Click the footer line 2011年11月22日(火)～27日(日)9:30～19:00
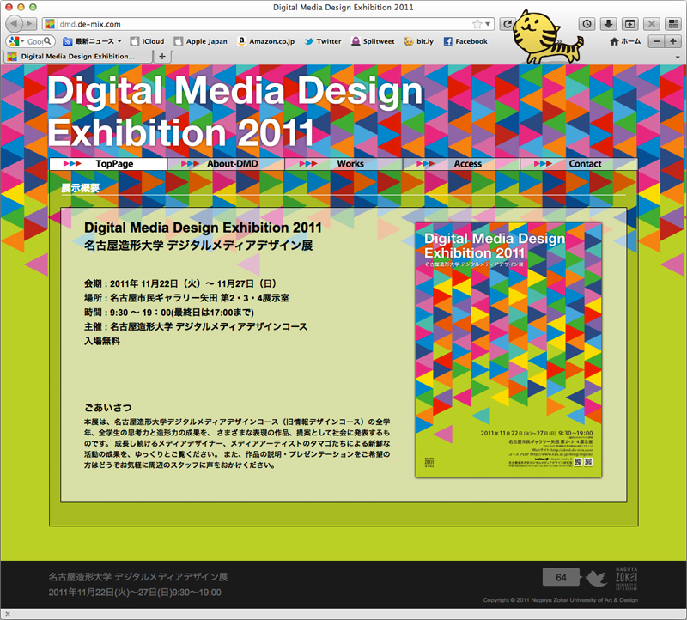Image resolution: width=687 pixels, height=620 pixels. point(135,593)
